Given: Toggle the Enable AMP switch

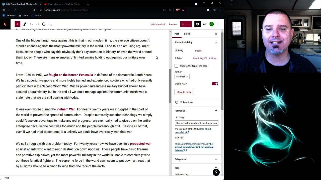Looking at the screenshot, I should [215, 83].
